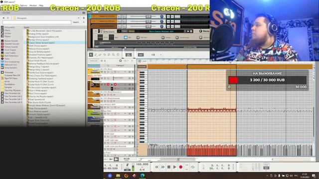Open the Help menu

[41, 5]
